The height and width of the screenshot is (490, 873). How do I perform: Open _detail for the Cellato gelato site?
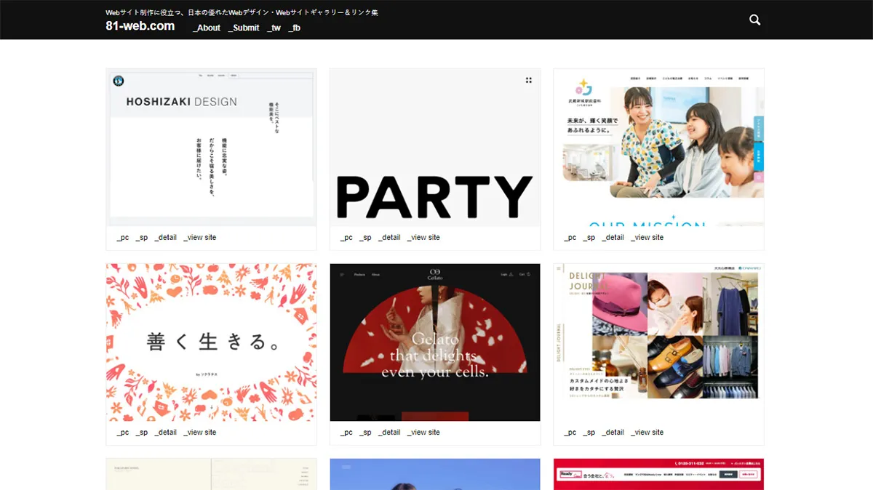[389, 432]
